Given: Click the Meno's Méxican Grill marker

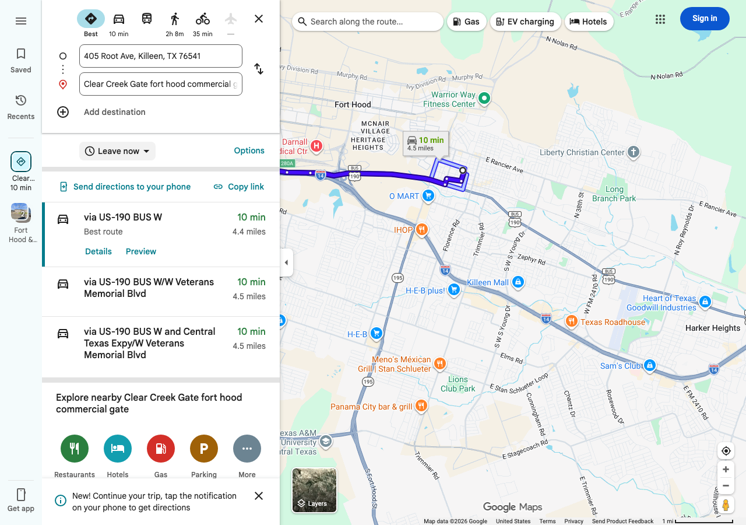Looking at the screenshot, I should pyautogui.click(x=439, y=364).
